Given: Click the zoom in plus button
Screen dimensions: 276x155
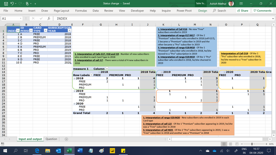Looking at the screenshot, I should pos(266,144).
